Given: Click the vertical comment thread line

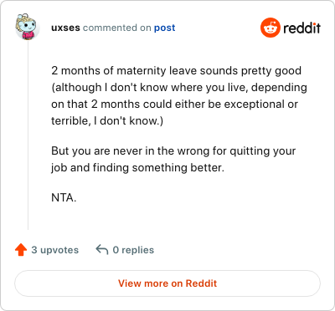Looking at the screenshot, I should 28,135.
